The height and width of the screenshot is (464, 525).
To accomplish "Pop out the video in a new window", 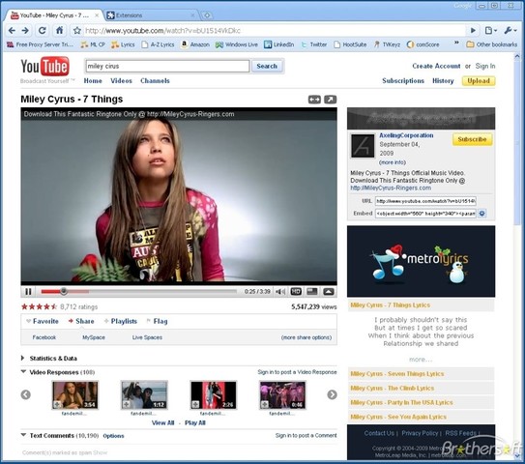I will point(330,100).
